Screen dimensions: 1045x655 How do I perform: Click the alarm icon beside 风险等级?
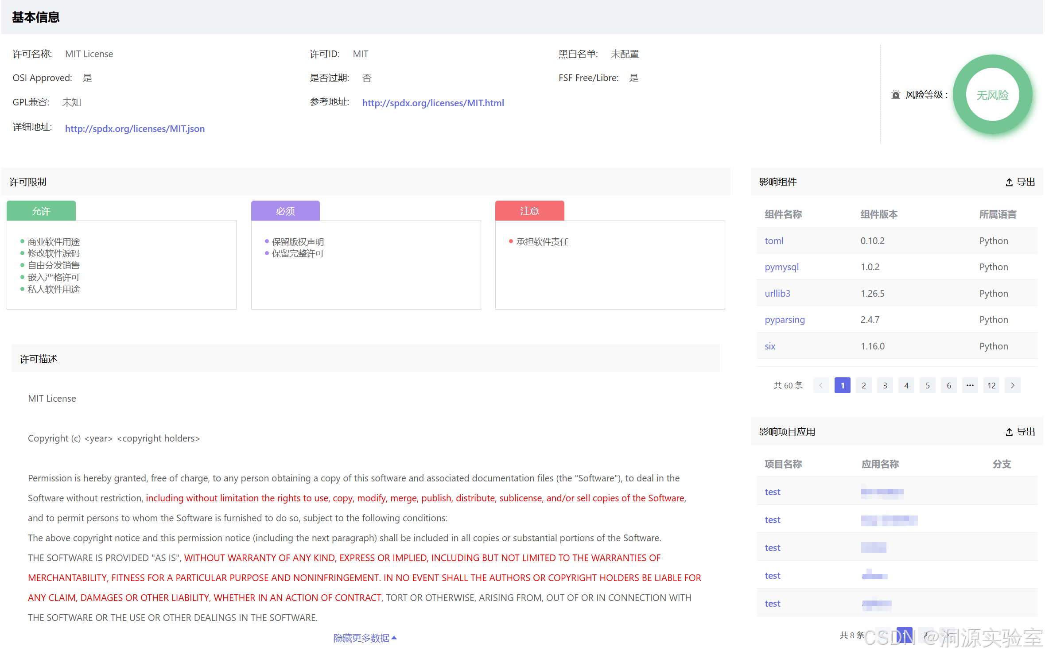point(895,94)
